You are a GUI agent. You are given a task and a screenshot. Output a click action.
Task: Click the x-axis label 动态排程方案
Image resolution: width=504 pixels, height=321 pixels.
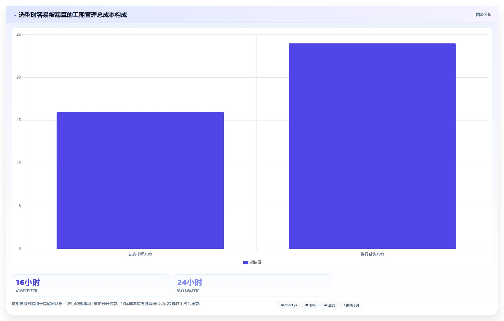coord(140,254)
